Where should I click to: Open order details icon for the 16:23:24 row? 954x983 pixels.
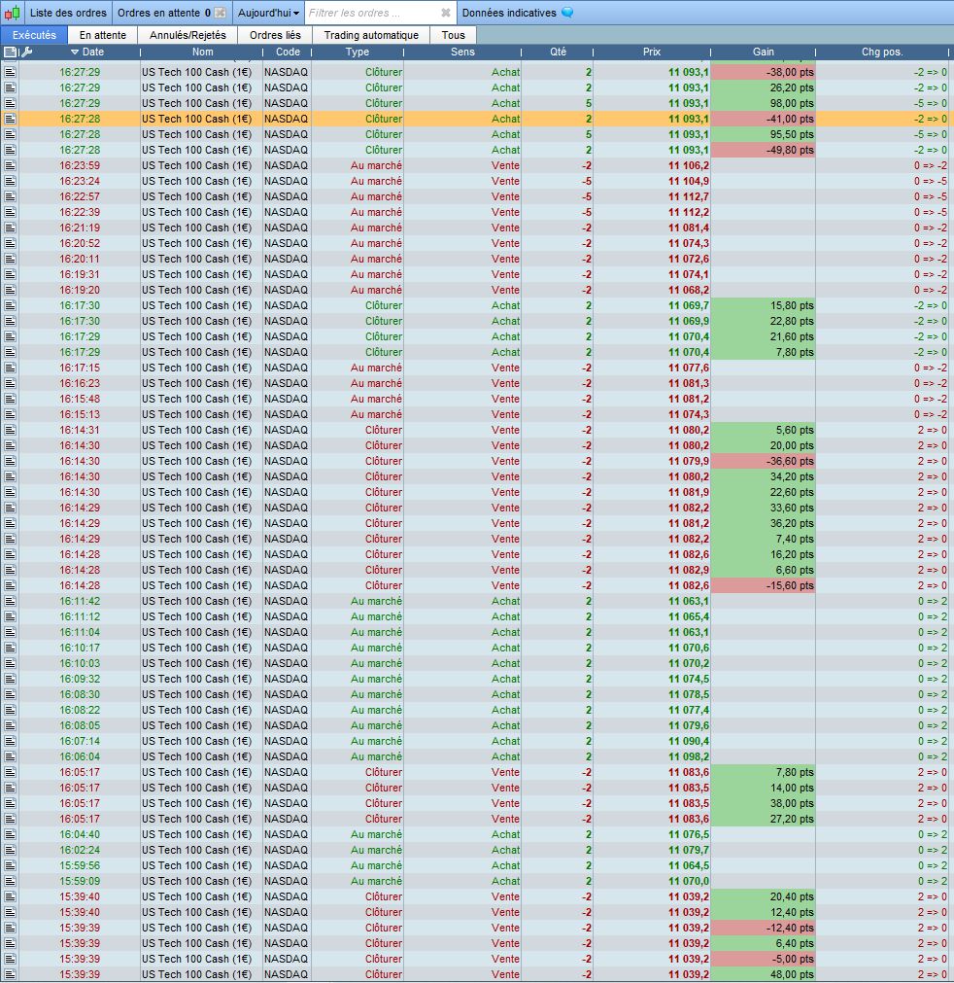tap(10, 181)
